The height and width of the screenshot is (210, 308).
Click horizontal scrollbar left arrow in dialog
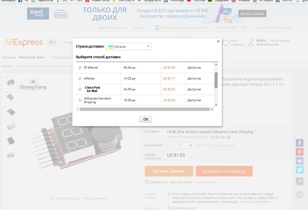pyautogui.click(x=78, y=109)
